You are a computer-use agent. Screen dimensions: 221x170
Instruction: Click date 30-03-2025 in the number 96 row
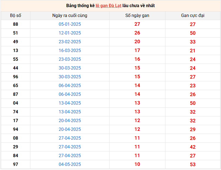[70, 77]
